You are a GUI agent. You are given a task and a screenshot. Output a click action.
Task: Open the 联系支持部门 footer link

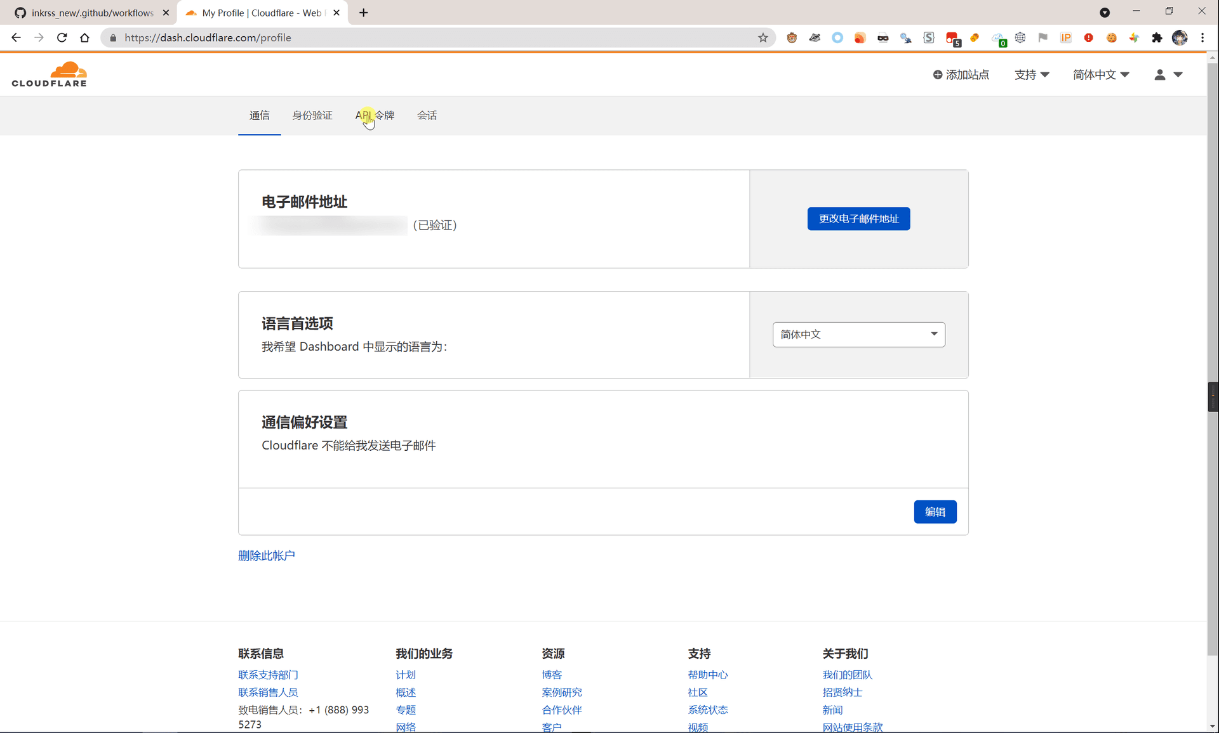(268, 675)
